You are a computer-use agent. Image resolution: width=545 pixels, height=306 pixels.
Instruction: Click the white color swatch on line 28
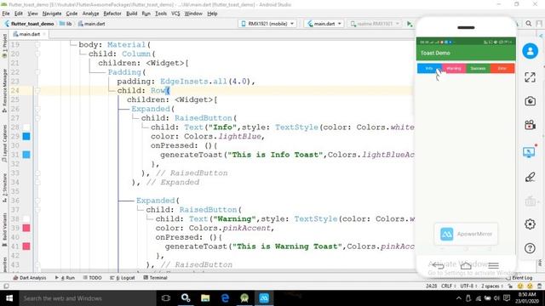click(x=26, y=127)
